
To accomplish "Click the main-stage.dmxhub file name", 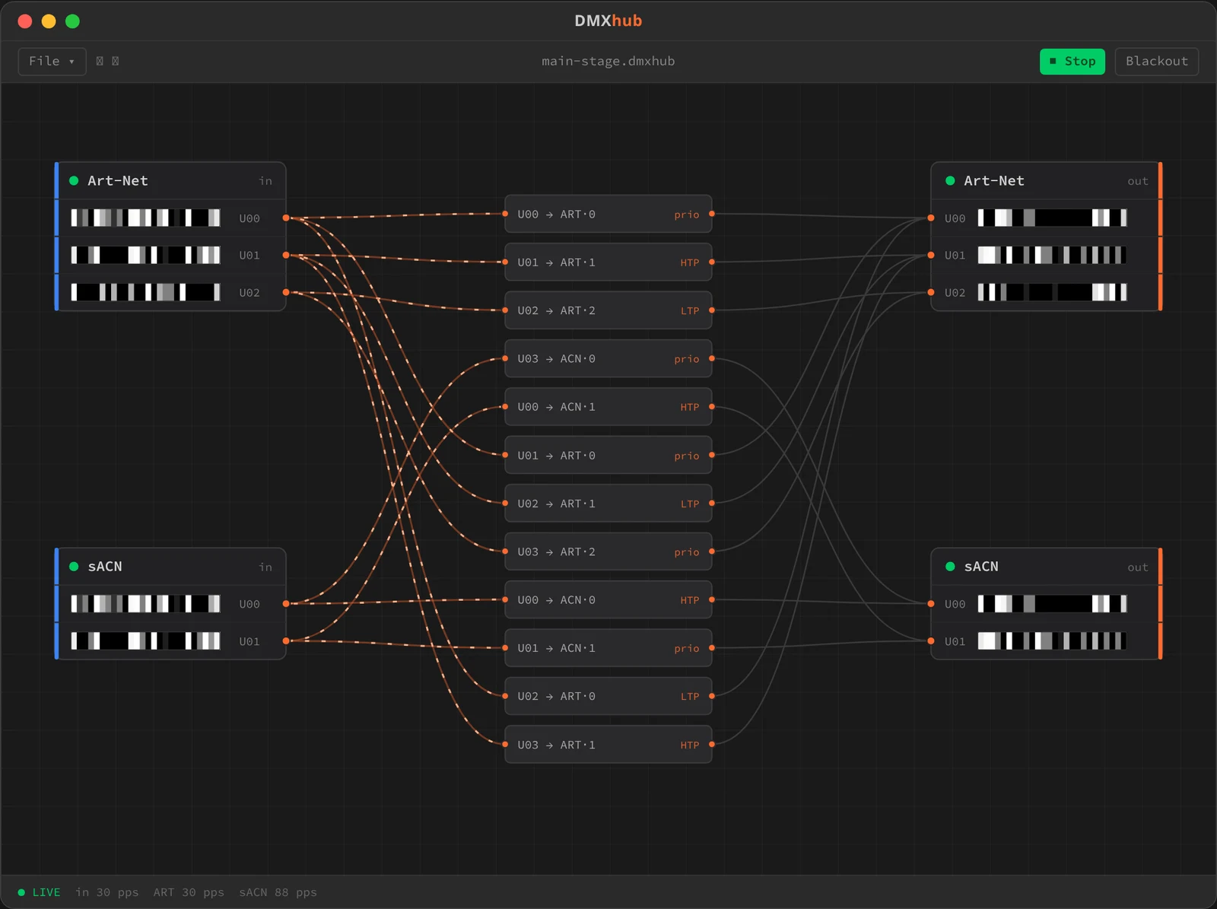I will 608,61.
